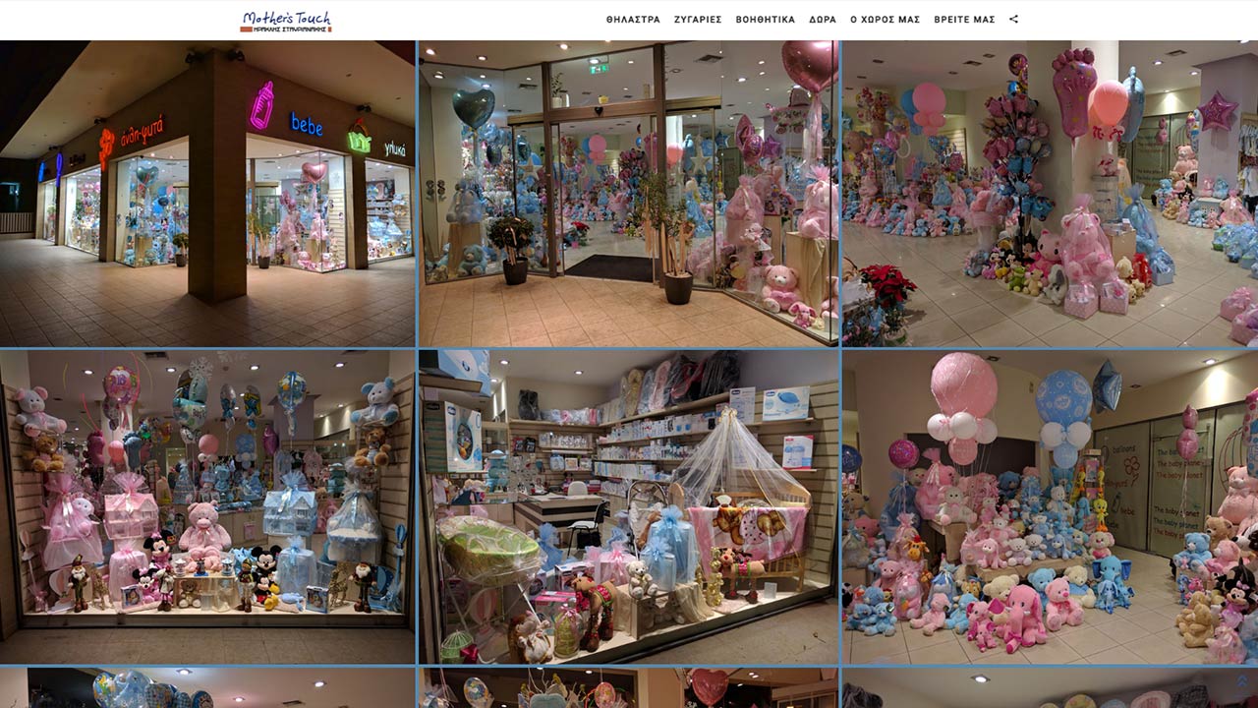Open the partially visible bottom-left balloon photo
This screenshot has width=1258, height=708.
coord(207,688)
